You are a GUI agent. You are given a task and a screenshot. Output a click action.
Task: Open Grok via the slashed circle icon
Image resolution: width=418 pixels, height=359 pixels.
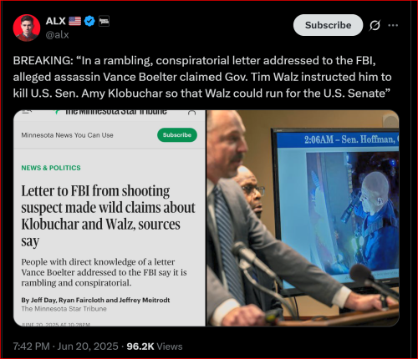[x=375, y=25]
